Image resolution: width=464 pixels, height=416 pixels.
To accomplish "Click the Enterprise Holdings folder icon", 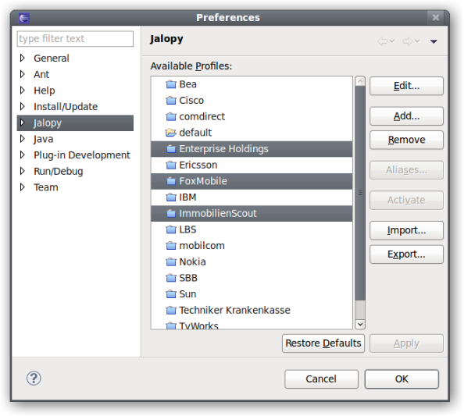I will click(171, 149).
